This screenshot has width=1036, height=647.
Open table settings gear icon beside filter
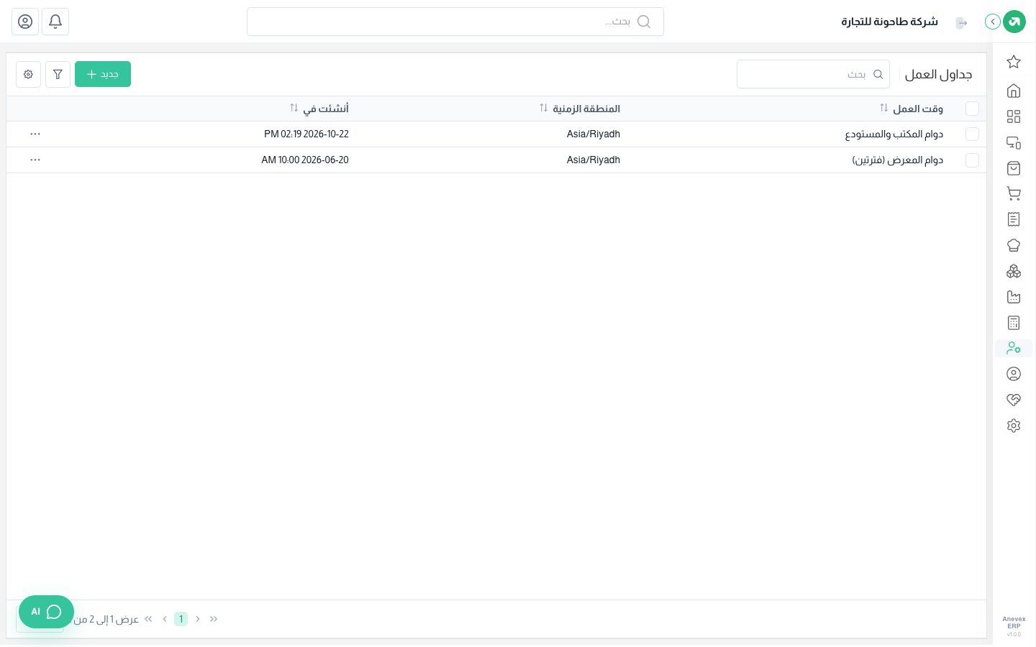(28, 74)
